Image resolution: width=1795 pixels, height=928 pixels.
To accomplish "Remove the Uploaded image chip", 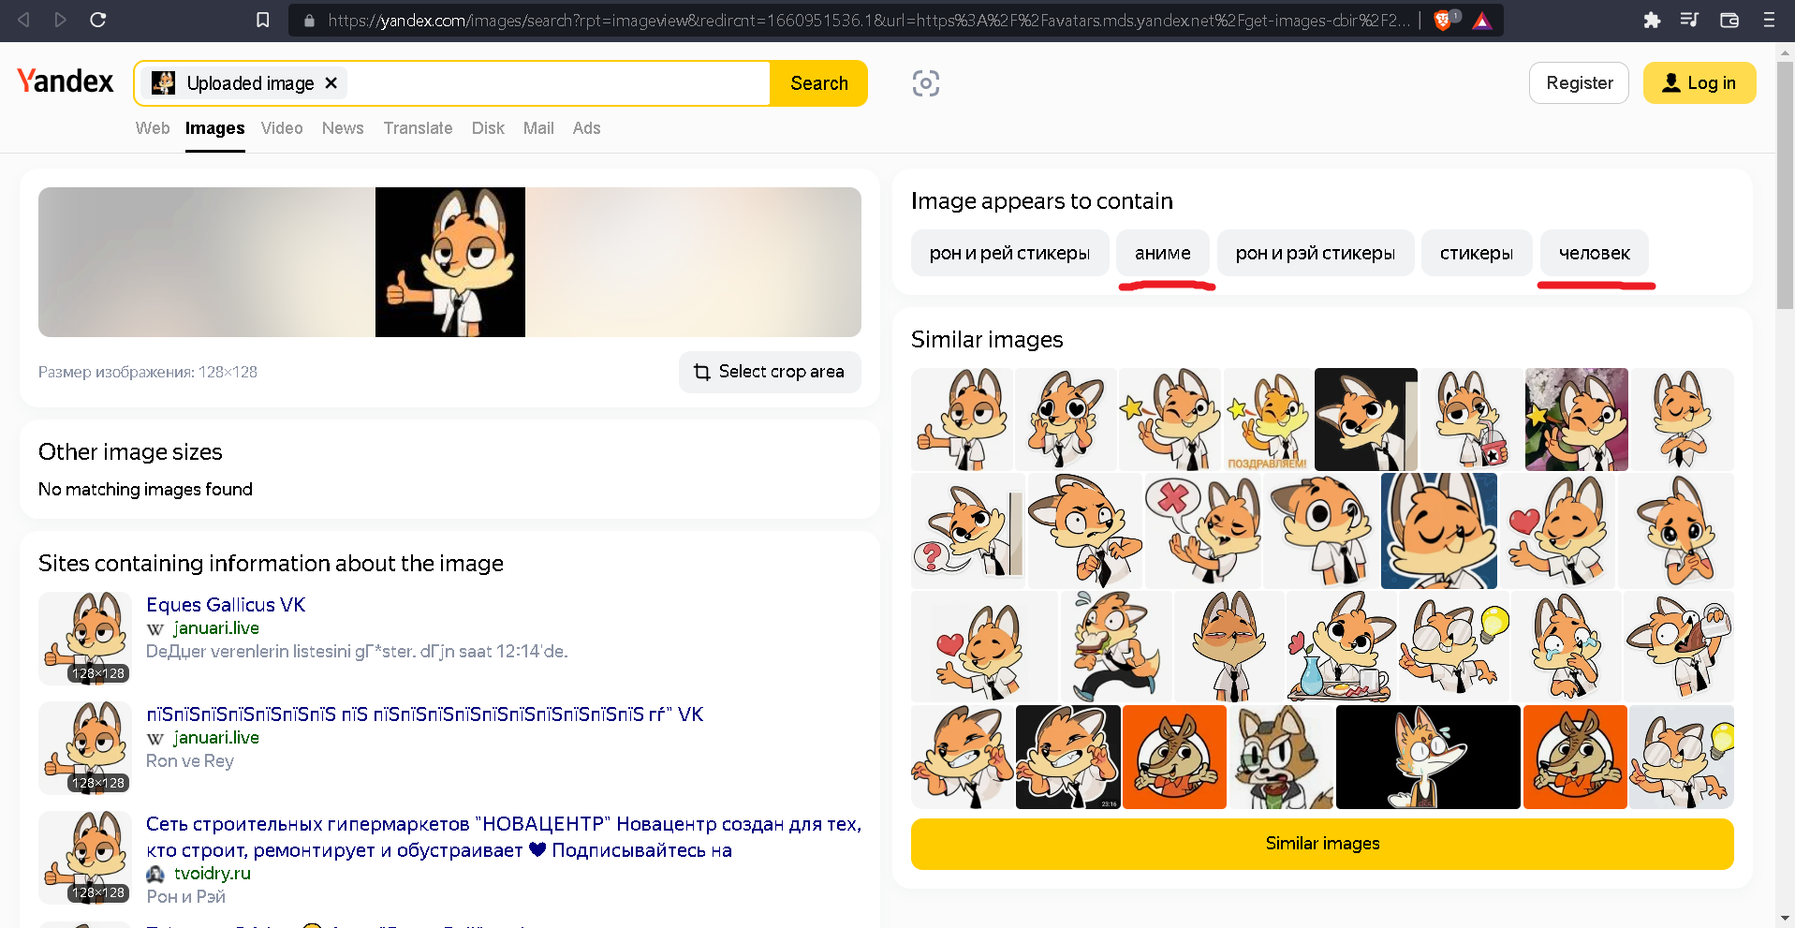I will tap(331, 83).
